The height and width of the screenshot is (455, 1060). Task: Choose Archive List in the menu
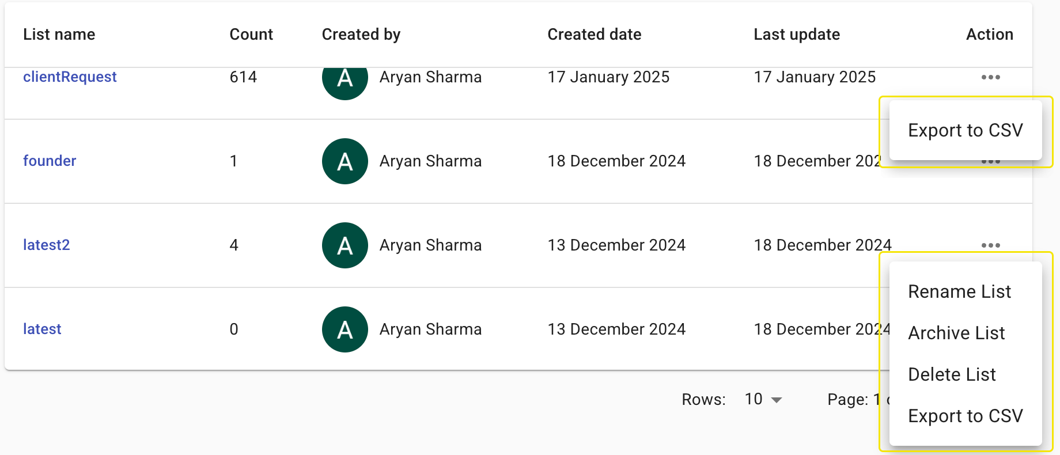pyautogui.click(x=956, y=333)
